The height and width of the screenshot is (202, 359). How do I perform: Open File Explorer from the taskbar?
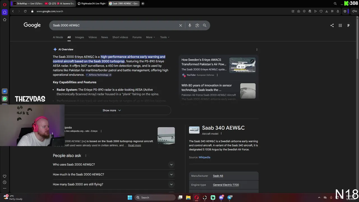(x=188, y=198)
